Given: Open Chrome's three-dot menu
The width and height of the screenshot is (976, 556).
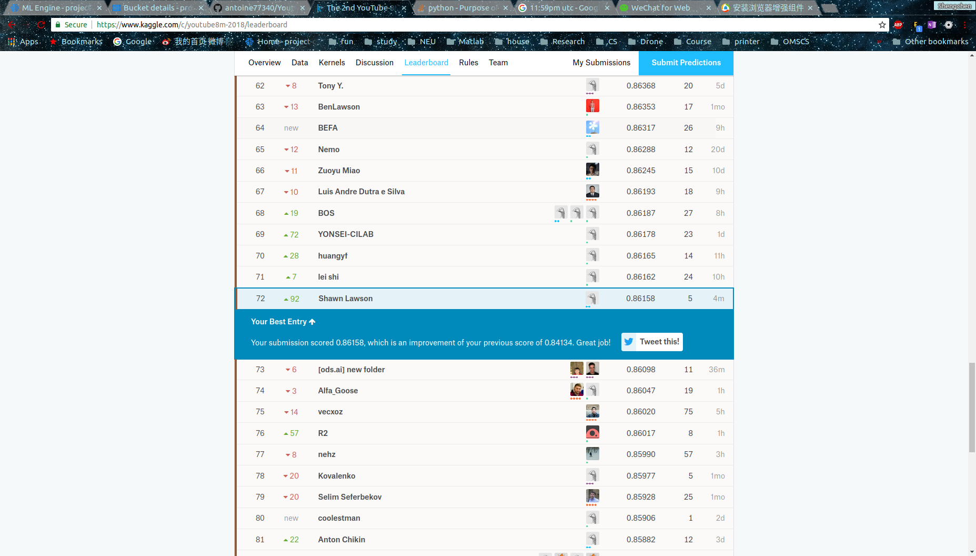Looking at the screenshot, I should coord(965,25).
